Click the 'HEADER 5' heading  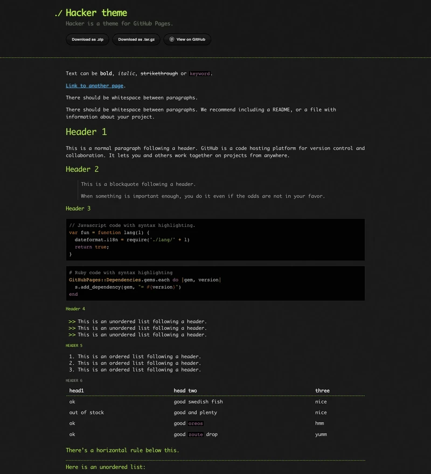click(x=74, y=345)
